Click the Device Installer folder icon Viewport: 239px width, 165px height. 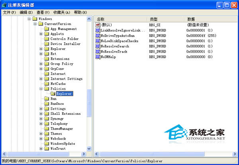[47, 43]
